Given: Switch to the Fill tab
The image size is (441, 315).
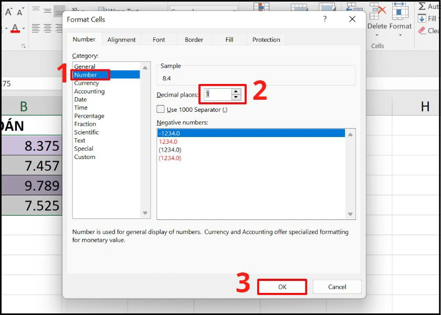Looking at the screenshot, I should click(229, 40).
